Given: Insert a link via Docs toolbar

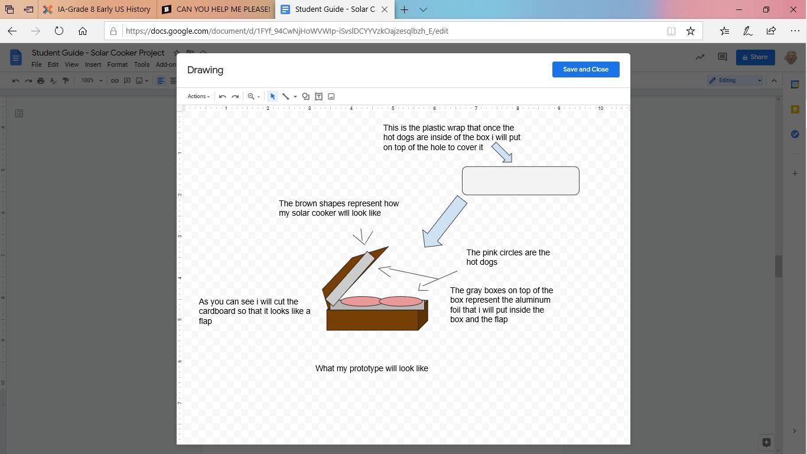Looking at the screenshot, I should (x=115, y=80).
